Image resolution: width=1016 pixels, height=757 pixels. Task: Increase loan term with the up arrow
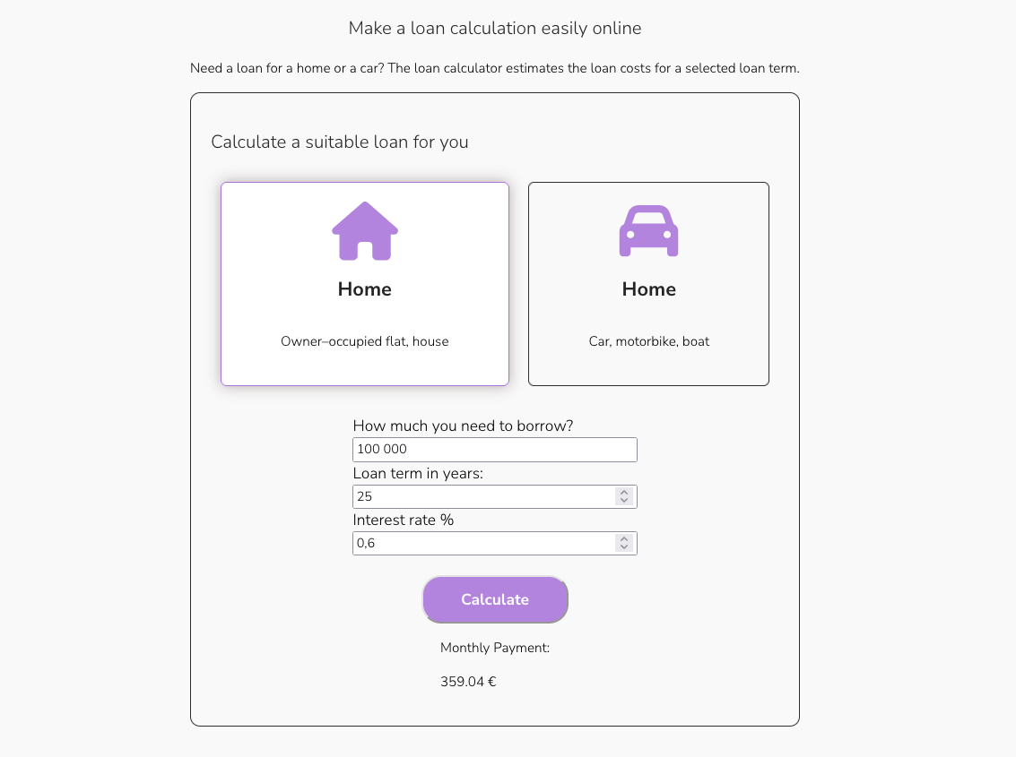pyautogui.click(x=623, y=492)
